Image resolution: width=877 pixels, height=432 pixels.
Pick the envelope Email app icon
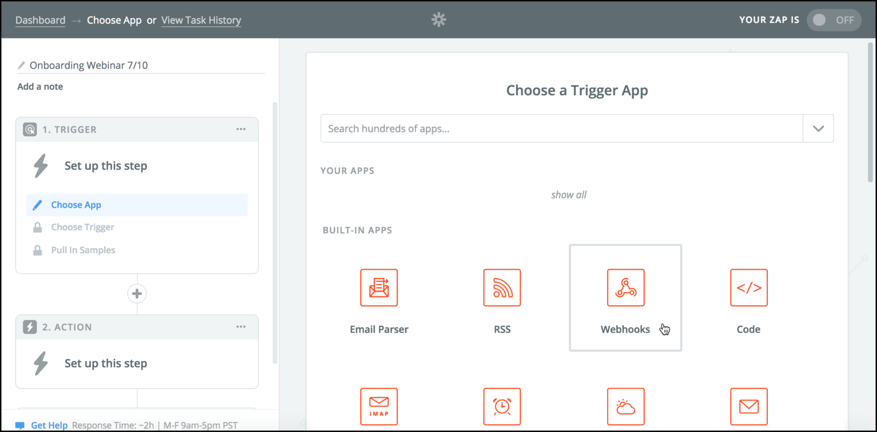click(x=748, y=407)
